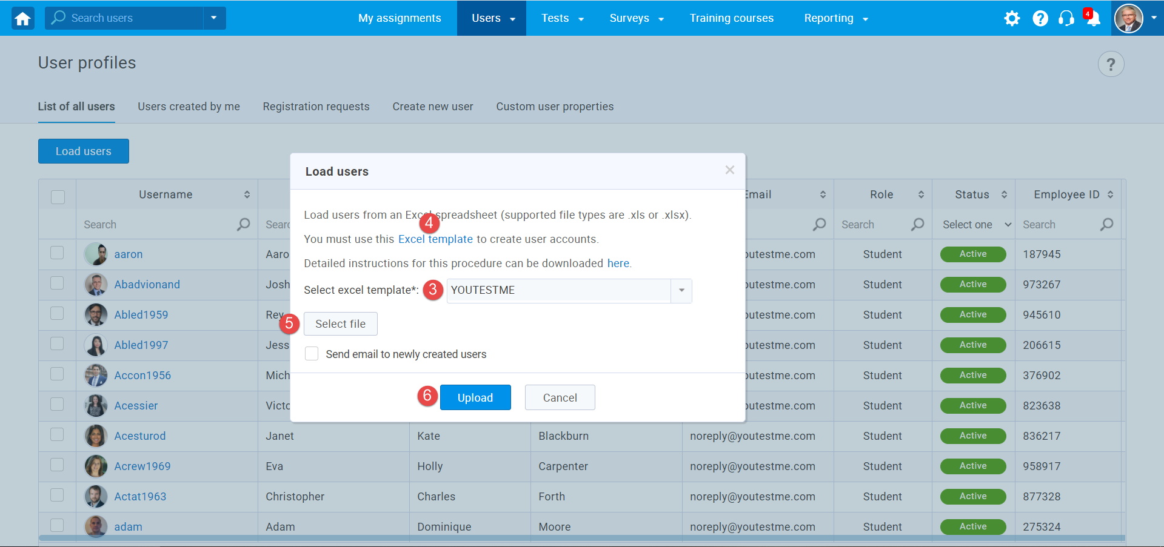
Task: Expand the search users dropdown arrow
Action: tap(213, 18)
